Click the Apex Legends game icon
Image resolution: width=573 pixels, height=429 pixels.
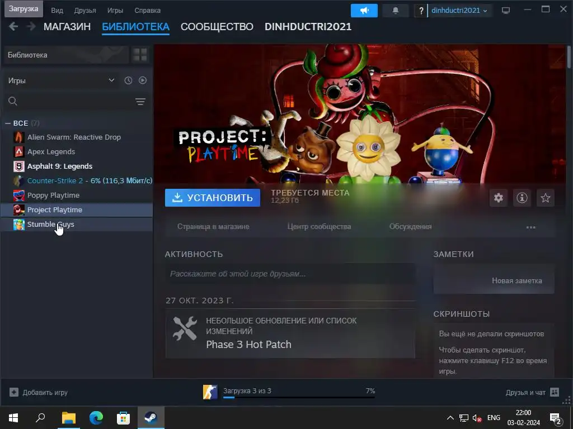coord(18,151)
